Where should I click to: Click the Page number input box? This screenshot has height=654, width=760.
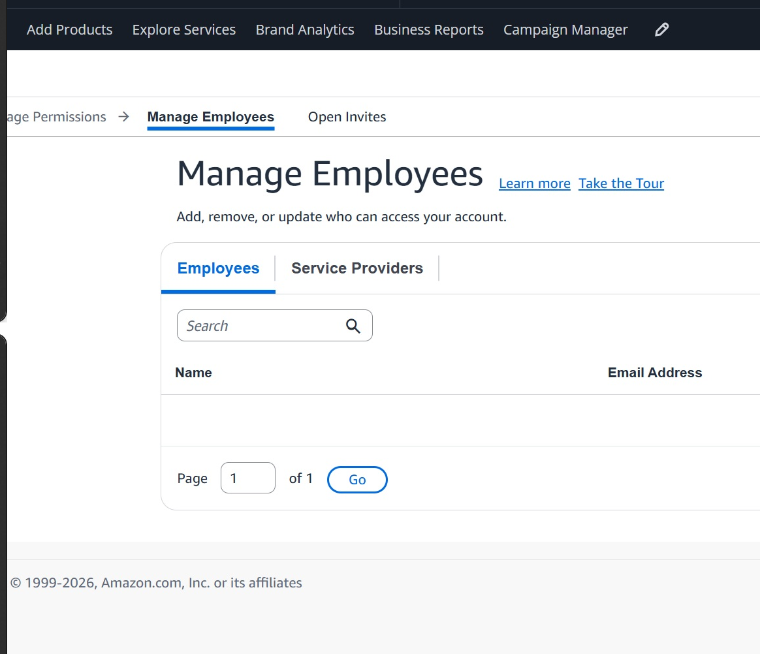pyautogui.click(x=248, y=478)
